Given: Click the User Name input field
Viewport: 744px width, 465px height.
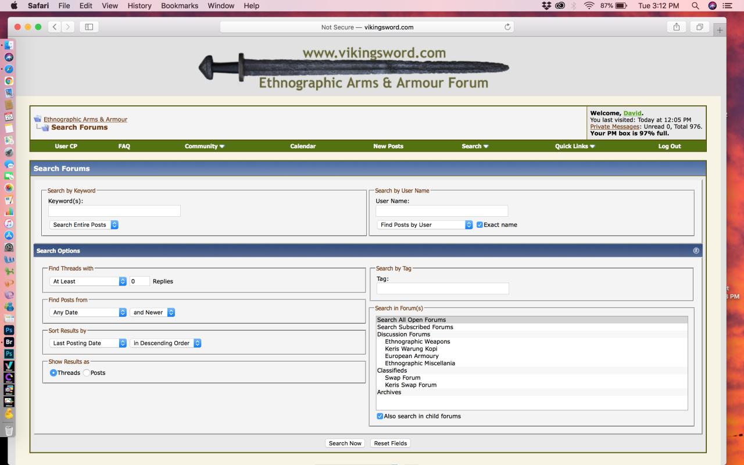Looking at the screenshot, I should [x=442, y=211].
